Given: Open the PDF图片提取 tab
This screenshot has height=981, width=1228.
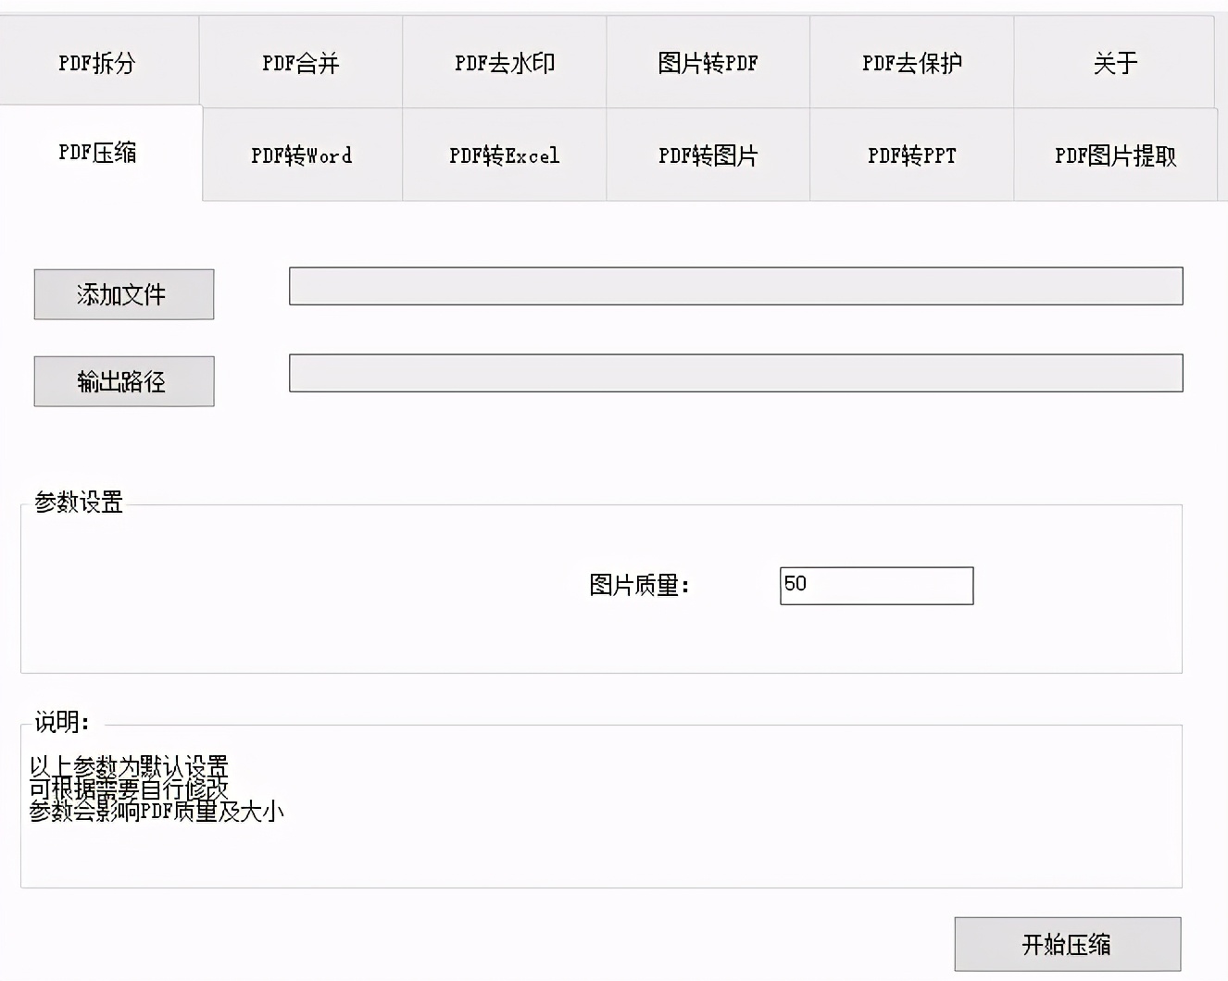Looking at the screenshot, I should point(1115,155).
